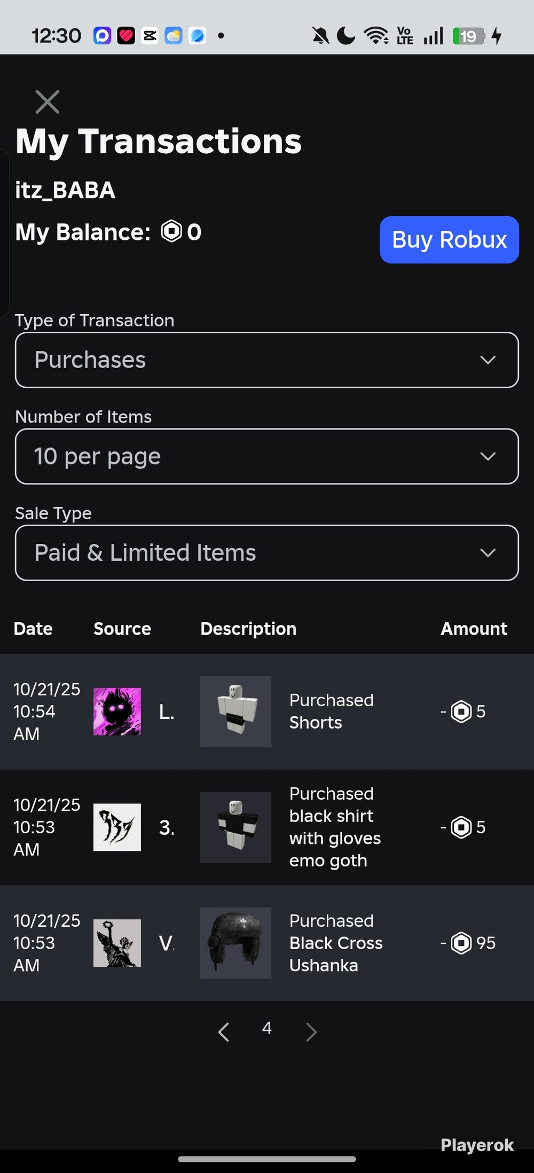Image resolution: width=534 pixels, height=1173 pixels.
Task: Tap the Buy Robux button
Action: tap(449, 239)
